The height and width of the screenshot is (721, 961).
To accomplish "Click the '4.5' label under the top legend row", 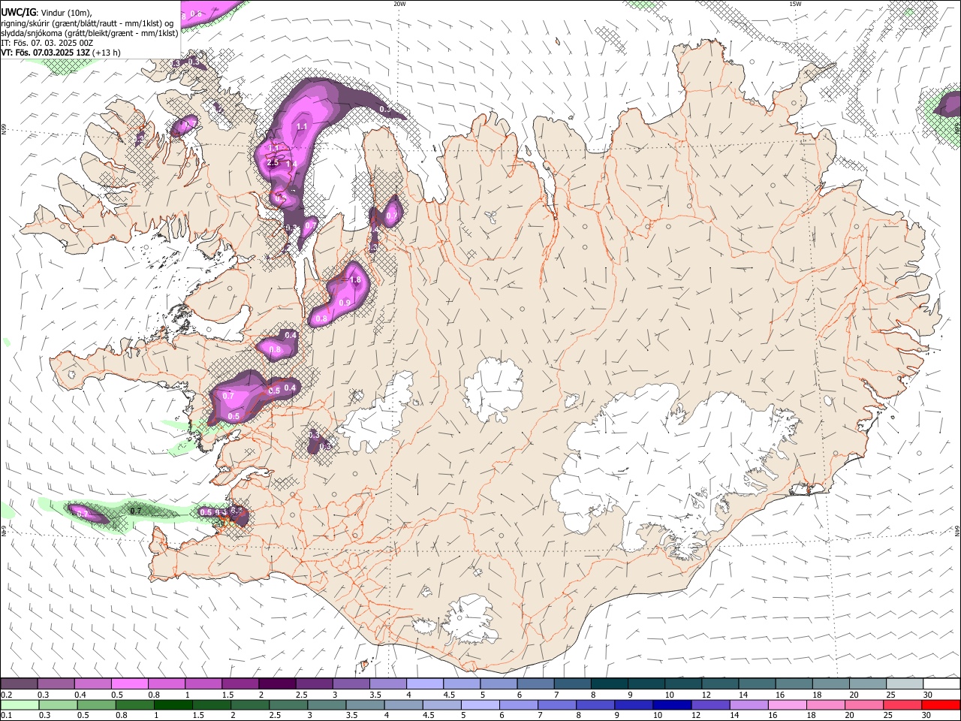I will (449, 695).
